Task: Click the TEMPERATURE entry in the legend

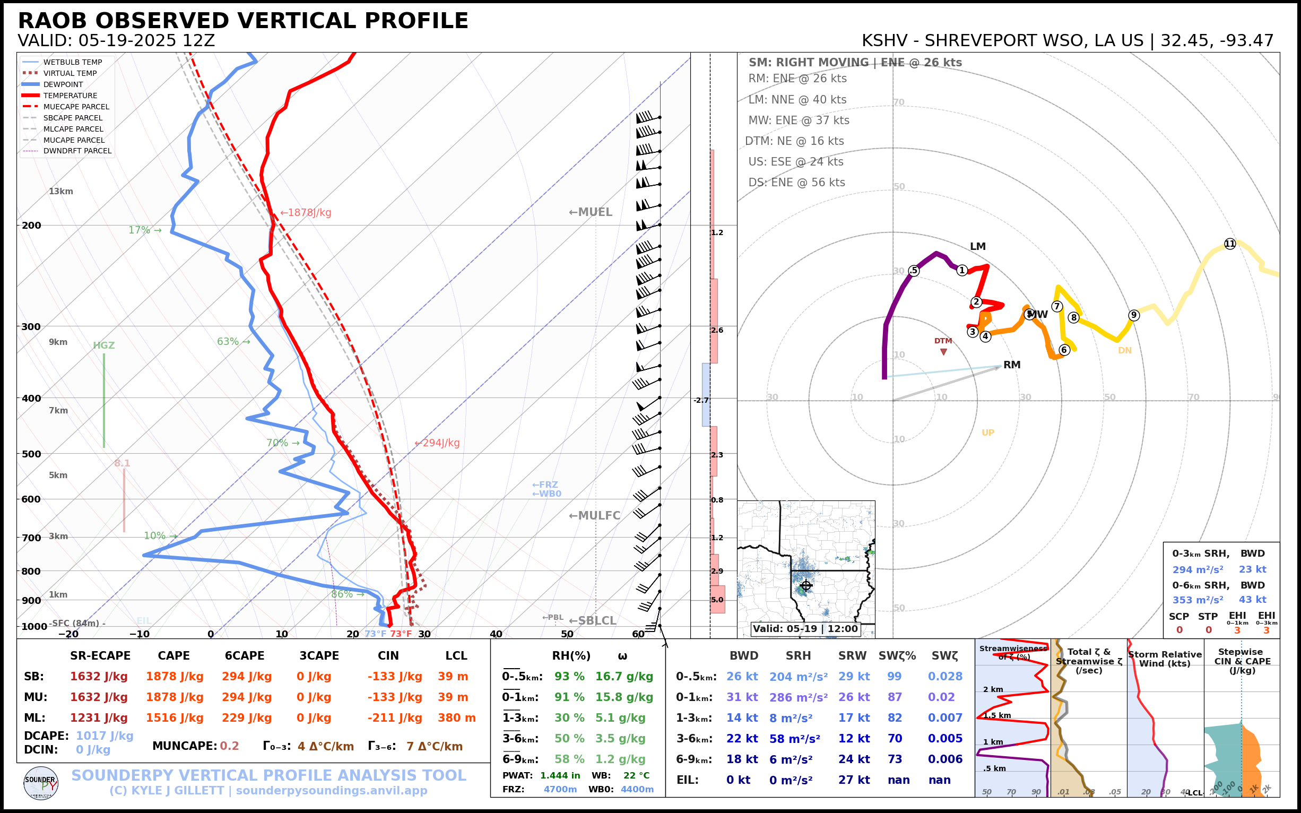Action: (70, 96)
